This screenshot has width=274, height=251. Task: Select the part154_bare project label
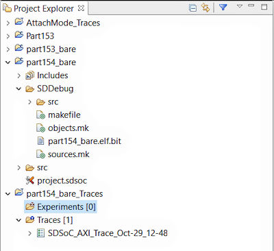[51, 62]
